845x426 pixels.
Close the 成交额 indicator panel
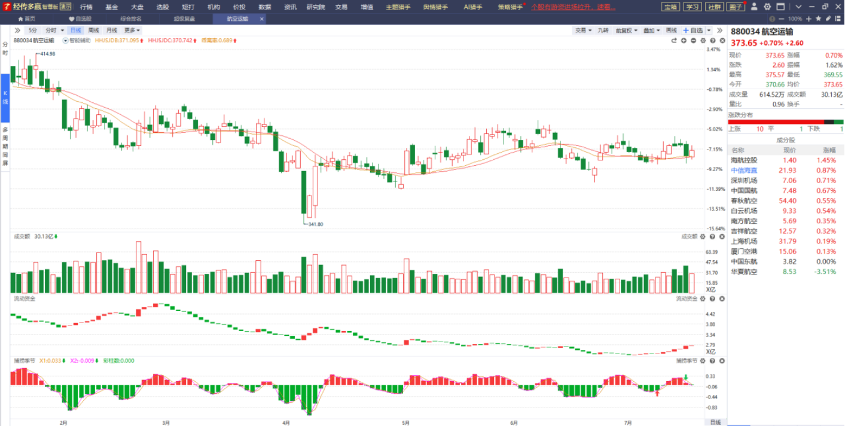722,236
